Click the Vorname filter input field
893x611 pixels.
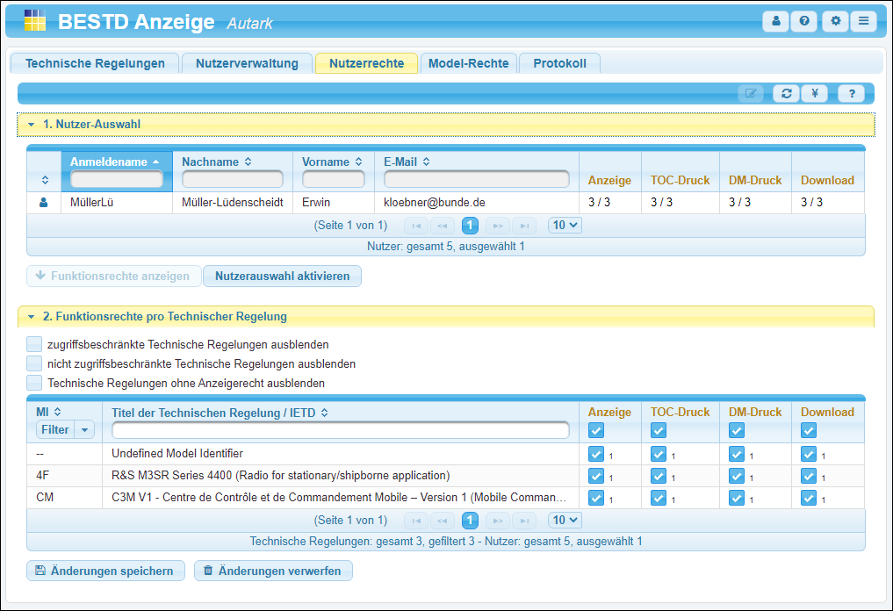(333, 179)
